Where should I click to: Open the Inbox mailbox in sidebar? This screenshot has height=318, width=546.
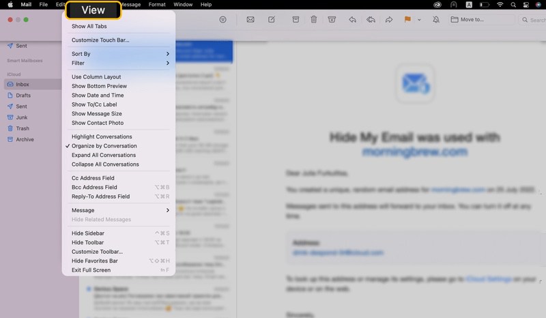(x=33, y=85)
